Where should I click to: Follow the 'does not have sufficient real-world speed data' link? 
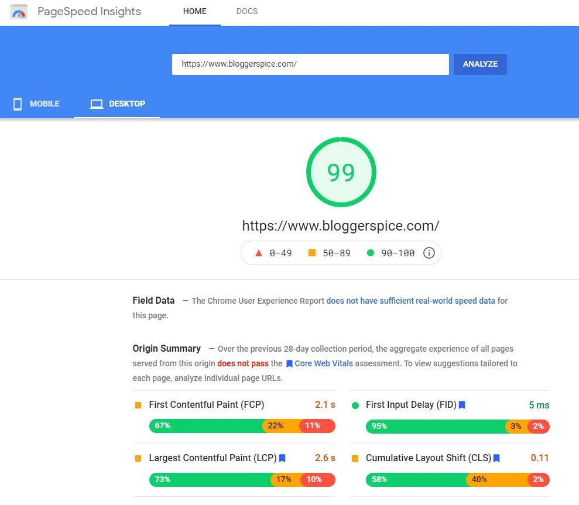click(x=410, y=301)
